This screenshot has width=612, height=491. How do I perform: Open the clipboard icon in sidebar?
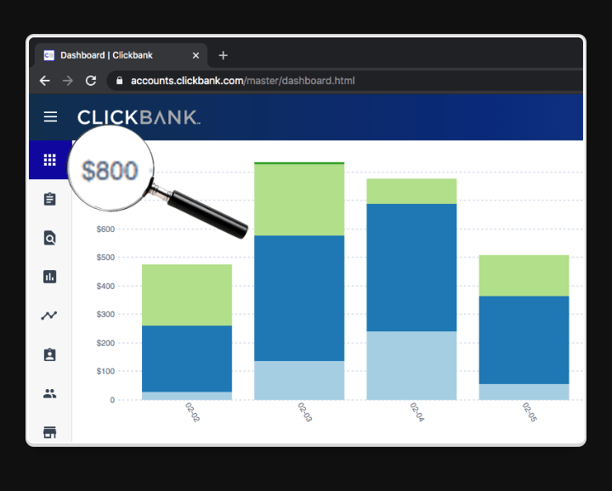tap(50, 199)
